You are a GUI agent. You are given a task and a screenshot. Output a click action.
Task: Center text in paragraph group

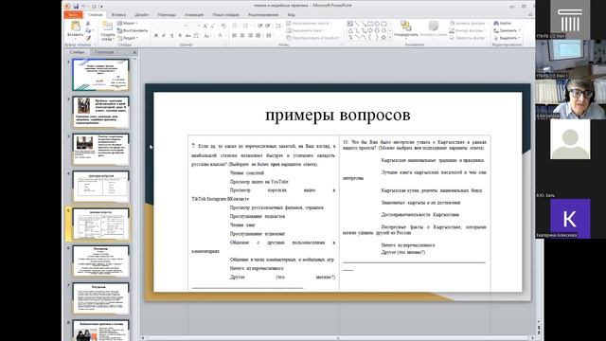[242, 36]
